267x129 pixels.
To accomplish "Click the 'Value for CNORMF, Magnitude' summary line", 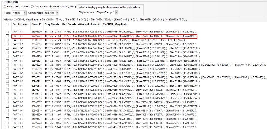I will click(x=95, y=19).
